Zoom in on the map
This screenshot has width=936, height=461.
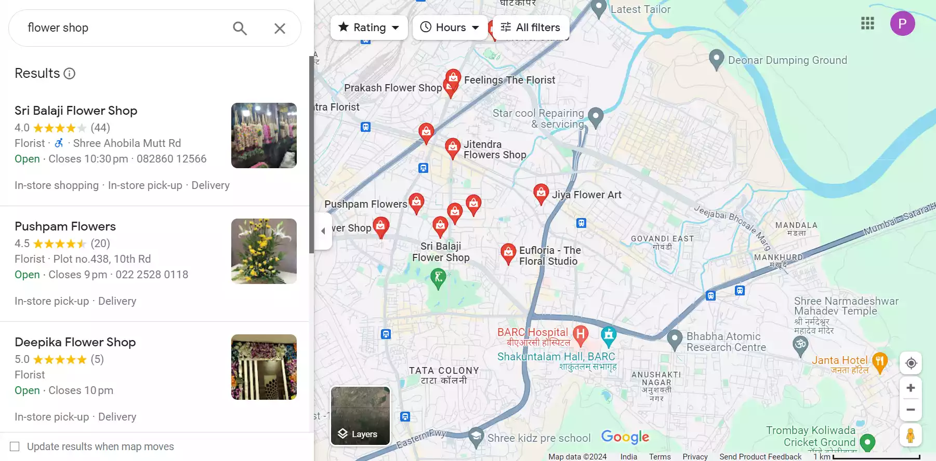click(911, 388)
